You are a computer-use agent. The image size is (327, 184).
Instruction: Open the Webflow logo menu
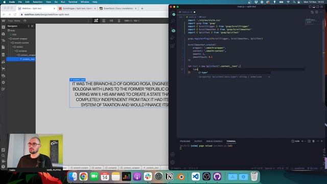pyautogui.click(x=4, y=20)
